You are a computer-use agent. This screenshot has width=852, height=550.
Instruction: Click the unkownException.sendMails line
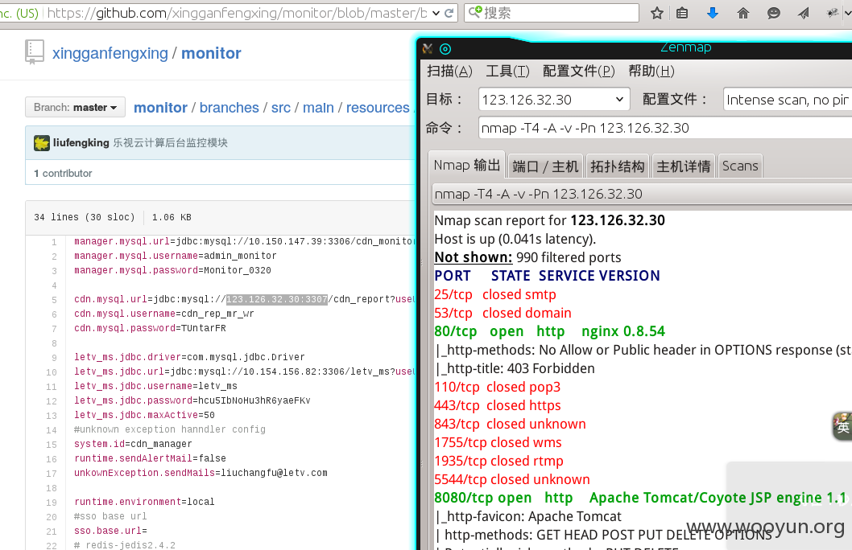click(201, 473)
